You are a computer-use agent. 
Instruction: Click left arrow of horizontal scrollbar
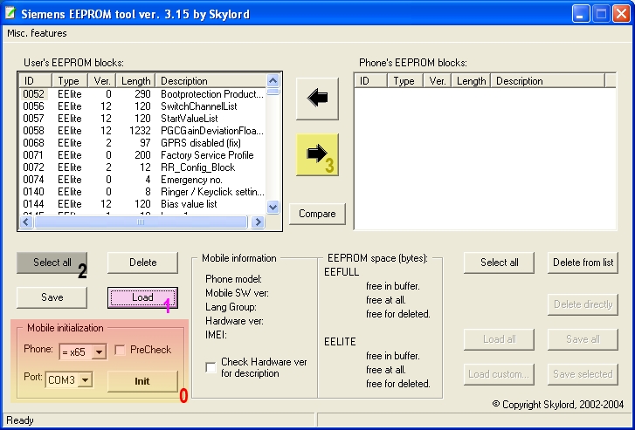coord(26,222)
